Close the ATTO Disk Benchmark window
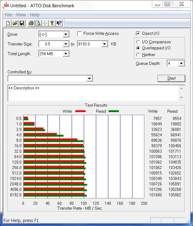 click(x=182, y=4)
